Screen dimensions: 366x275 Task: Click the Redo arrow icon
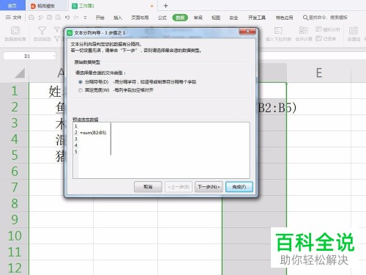[76, 18]
